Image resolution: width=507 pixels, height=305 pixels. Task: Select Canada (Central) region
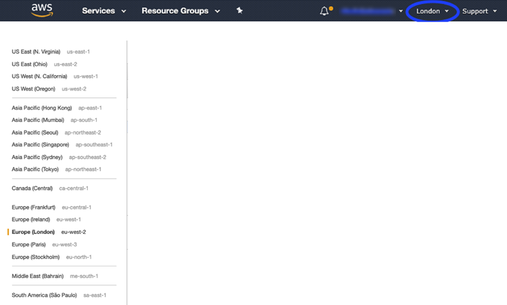point(32,188)
